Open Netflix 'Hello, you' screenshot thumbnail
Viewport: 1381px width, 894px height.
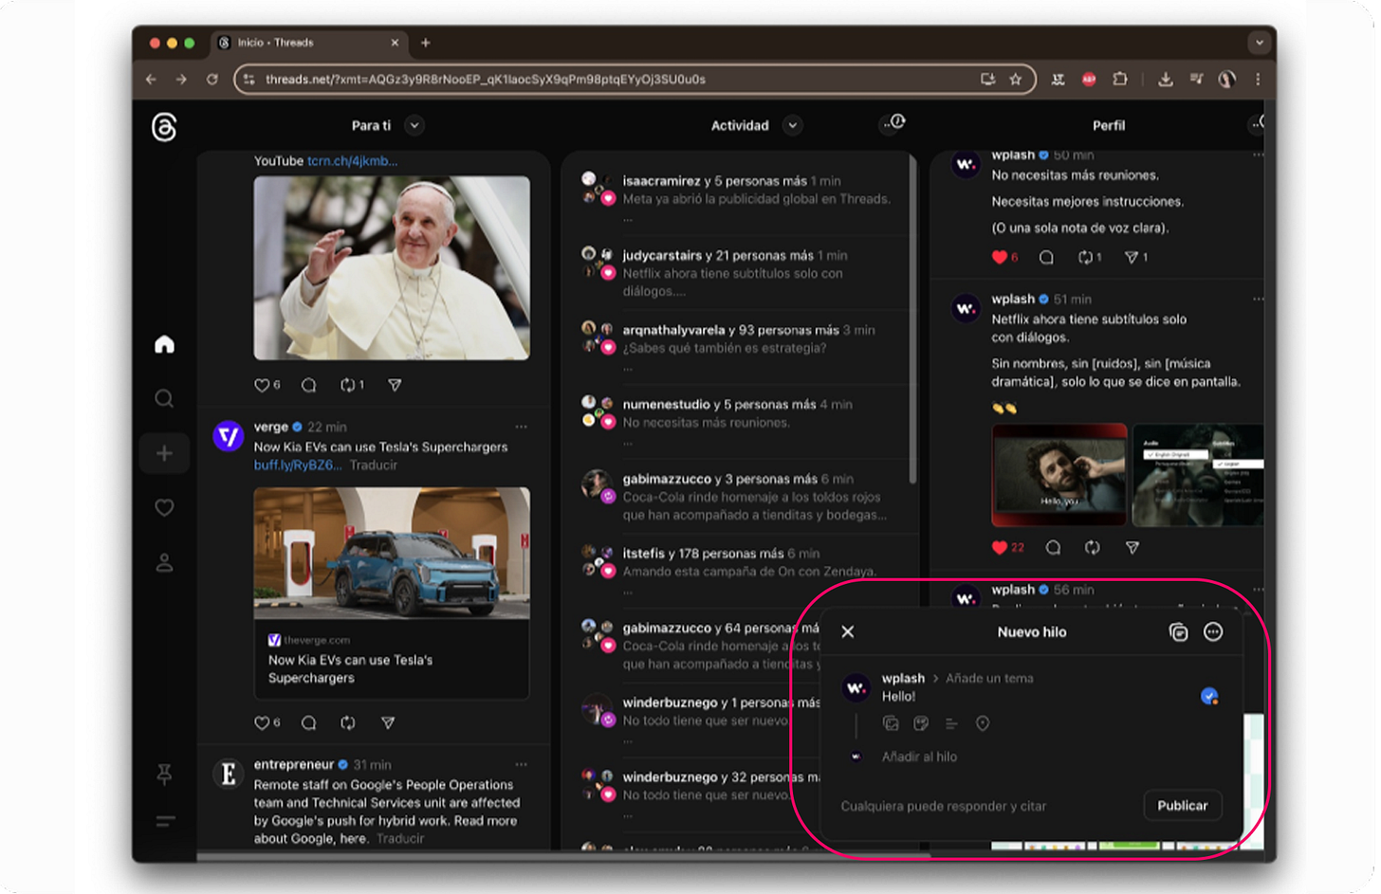[1059, 475]
